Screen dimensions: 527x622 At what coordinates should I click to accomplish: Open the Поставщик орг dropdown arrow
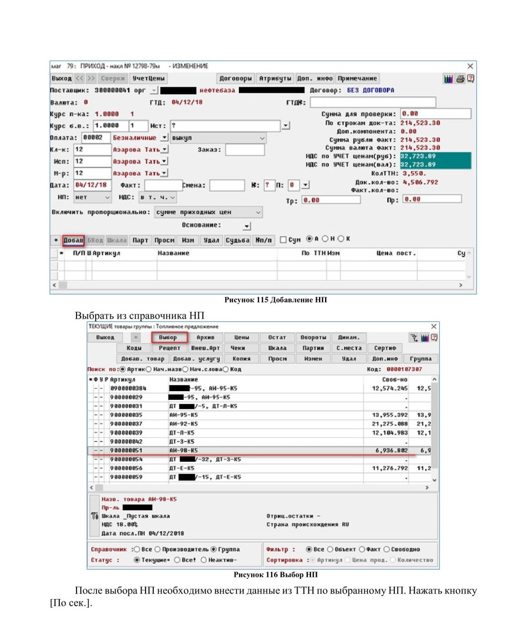point(154,90)
